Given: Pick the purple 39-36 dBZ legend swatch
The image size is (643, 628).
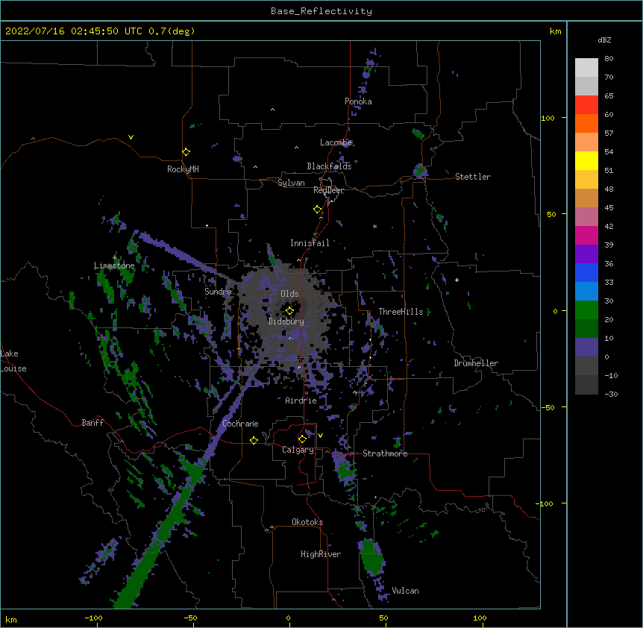Looking at the screenshot, I should [x=586, y=254].
